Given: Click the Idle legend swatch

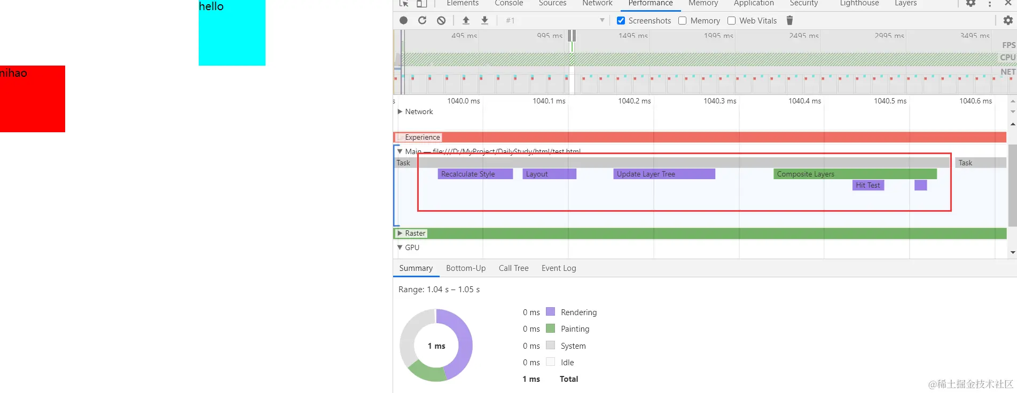Looking at the screenshot, I should pyautogui.click(x=551, y=362).
